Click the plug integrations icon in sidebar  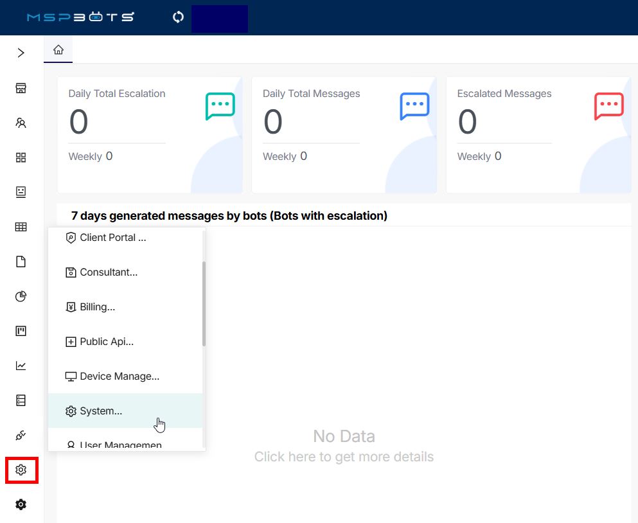tap(21, 436)
